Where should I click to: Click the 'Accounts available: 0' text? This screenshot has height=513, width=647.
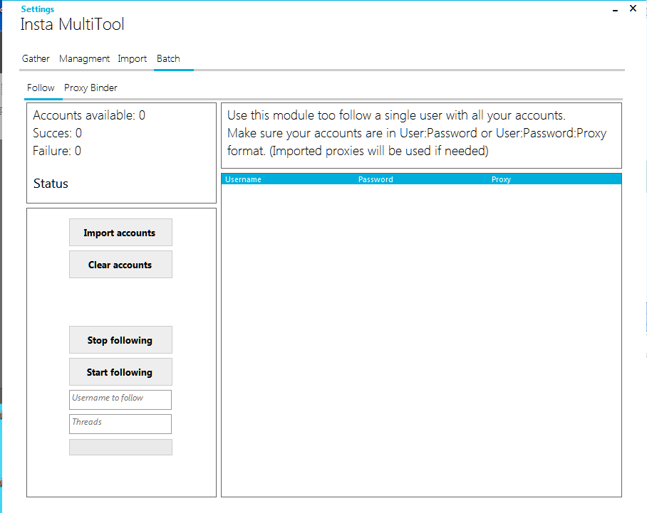(x=89, y=115)
